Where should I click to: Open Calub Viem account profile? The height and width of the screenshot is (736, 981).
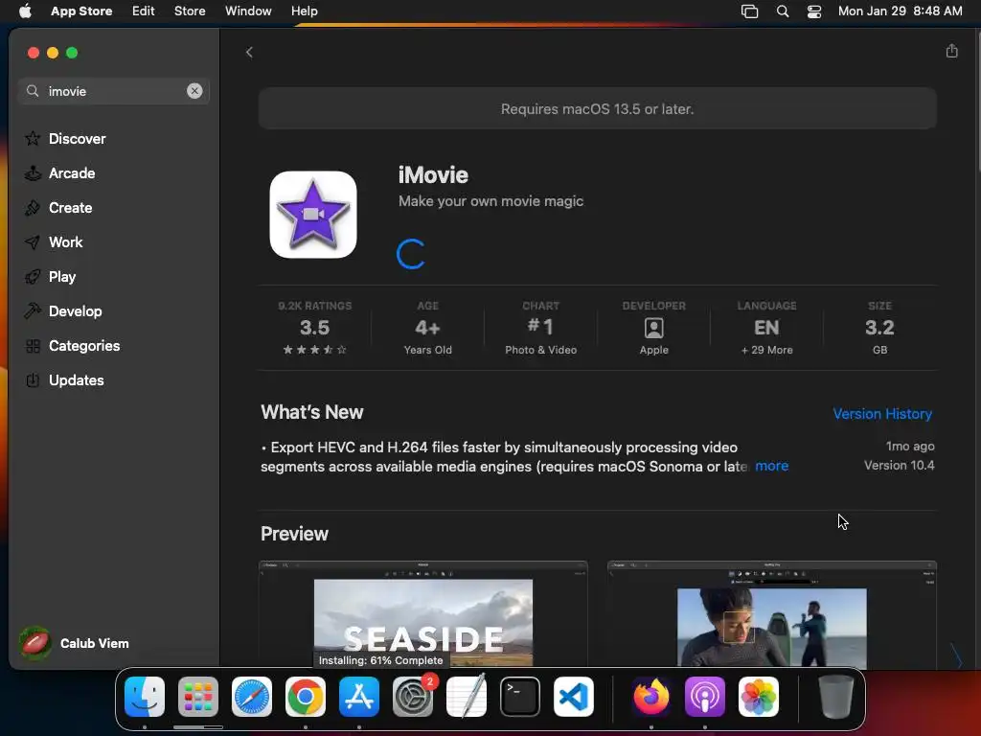point(74,643)
